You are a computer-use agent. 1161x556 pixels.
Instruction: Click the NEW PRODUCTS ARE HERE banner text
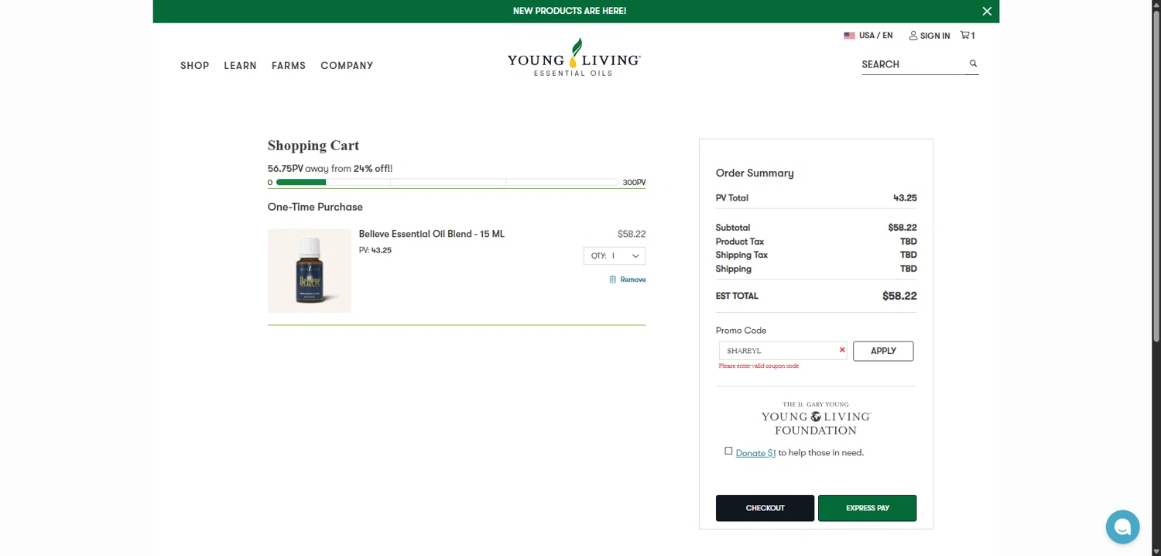[570, 11]
